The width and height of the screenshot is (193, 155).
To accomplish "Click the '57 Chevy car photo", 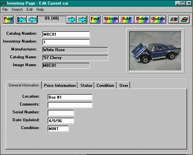I will coord(155,51).
